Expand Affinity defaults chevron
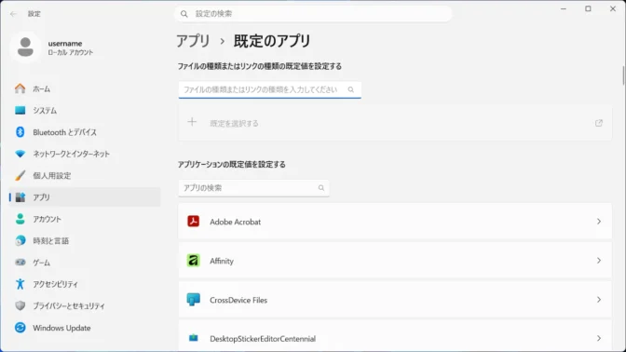The height and width of the screenshot is (352, 626). (x=599, y=260)
